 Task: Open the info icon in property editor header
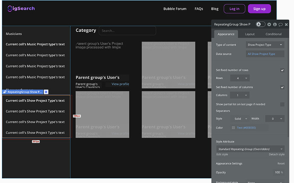pyautogui.click(x=275, y=25)
